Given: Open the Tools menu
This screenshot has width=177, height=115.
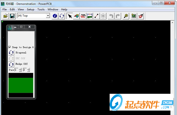Looking at the screenshot, I should pyautogui.click(x=41, y=9).
